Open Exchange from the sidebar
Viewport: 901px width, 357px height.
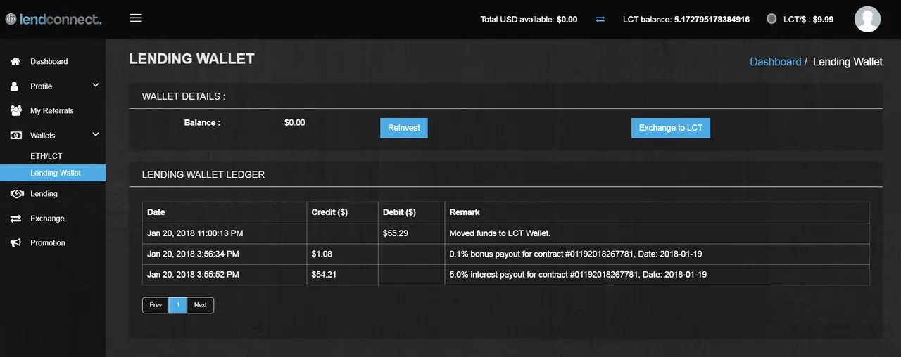tap(47, 219)
